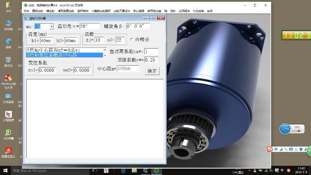The width and height of the screenshot is (311, 175).
Task: Show hidden icons in the system tray
Action: (x=249, y=171)
